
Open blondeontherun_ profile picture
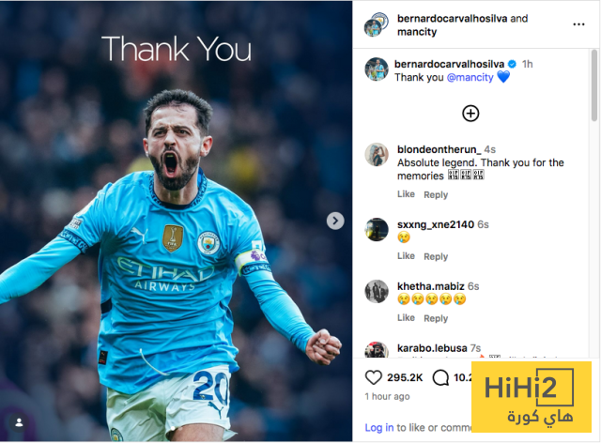[377, 155]
